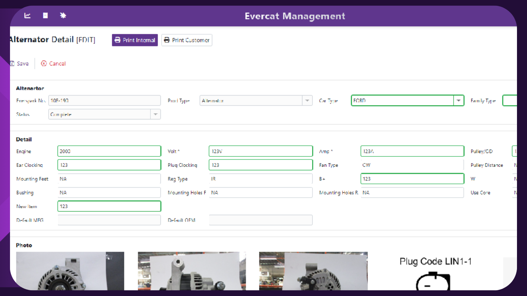The height and width of the screenshot is (296, 527).
Task: Open the third alternator photo thumbnail
Action: pos(313,271)
